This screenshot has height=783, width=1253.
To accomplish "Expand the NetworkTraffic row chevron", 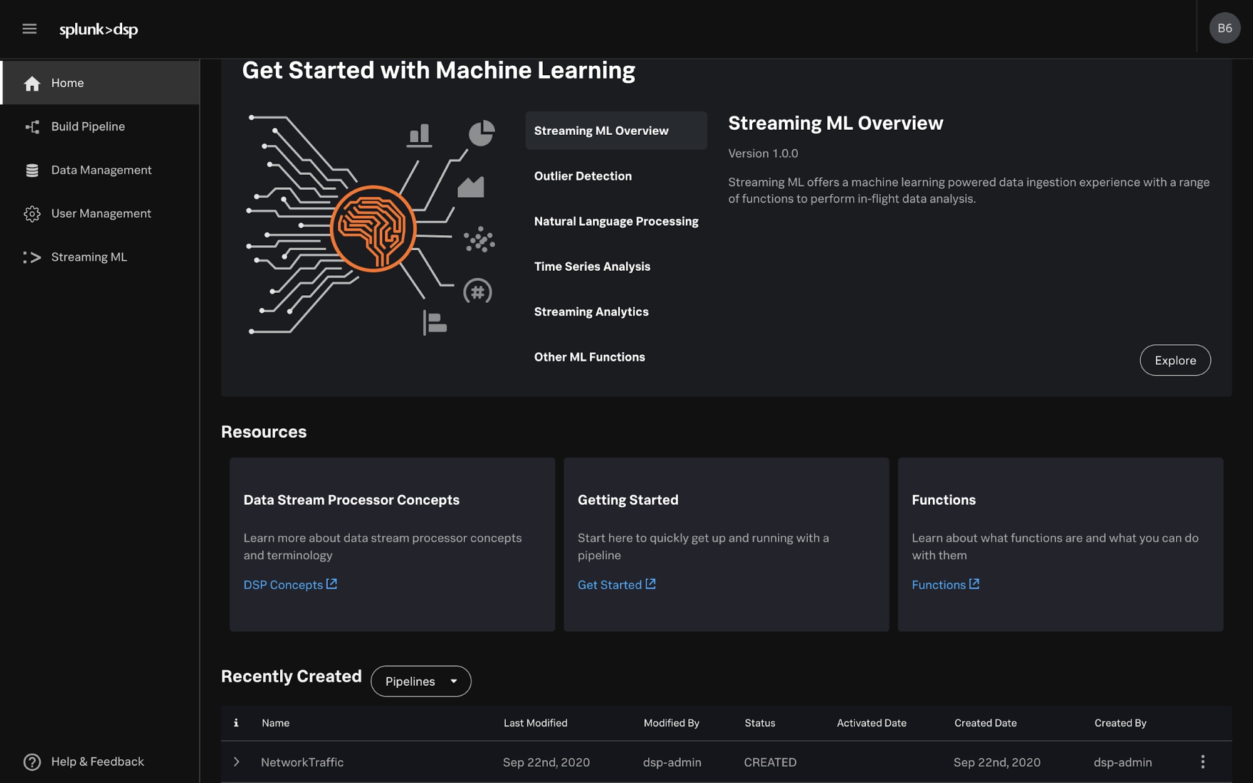I will pos(236,762).
